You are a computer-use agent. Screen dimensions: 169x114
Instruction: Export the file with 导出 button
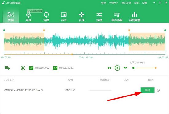click(147, 90)
